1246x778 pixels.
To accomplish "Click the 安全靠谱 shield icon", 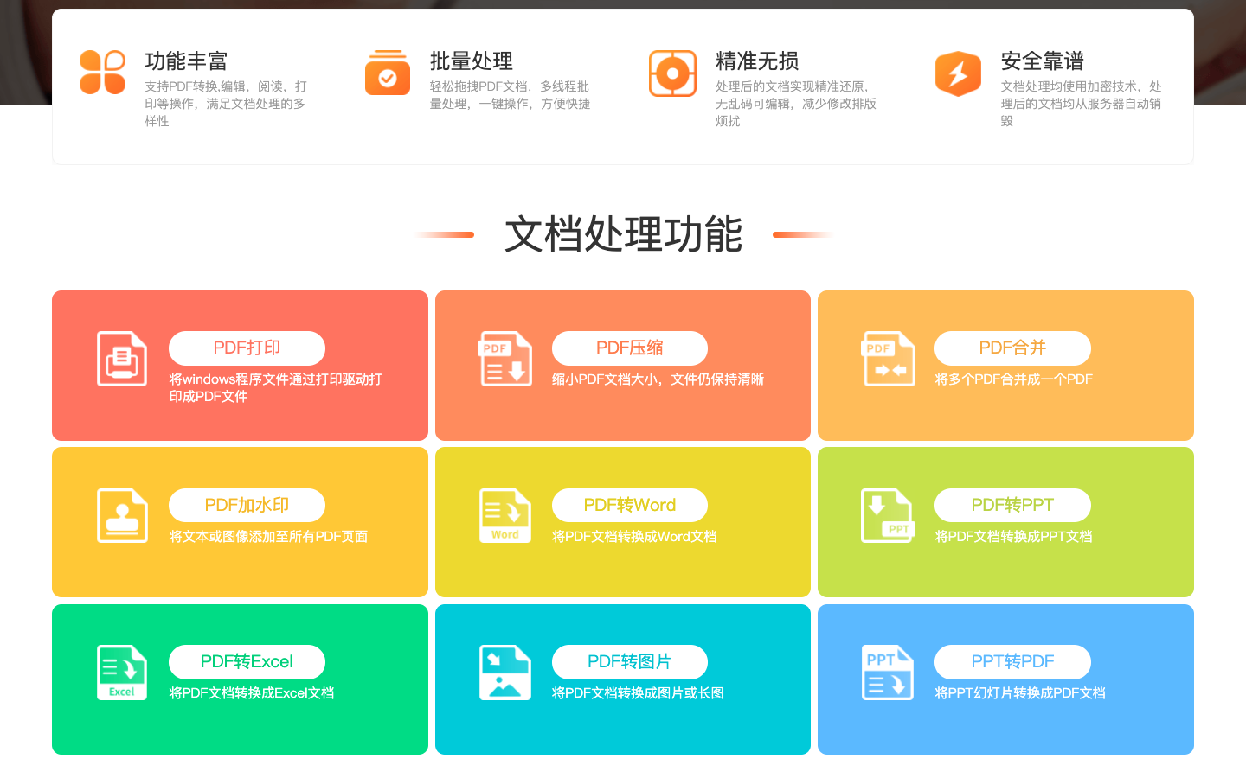I will [958, 73].
